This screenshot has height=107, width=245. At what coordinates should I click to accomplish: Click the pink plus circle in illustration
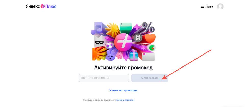tap(123, 42)
